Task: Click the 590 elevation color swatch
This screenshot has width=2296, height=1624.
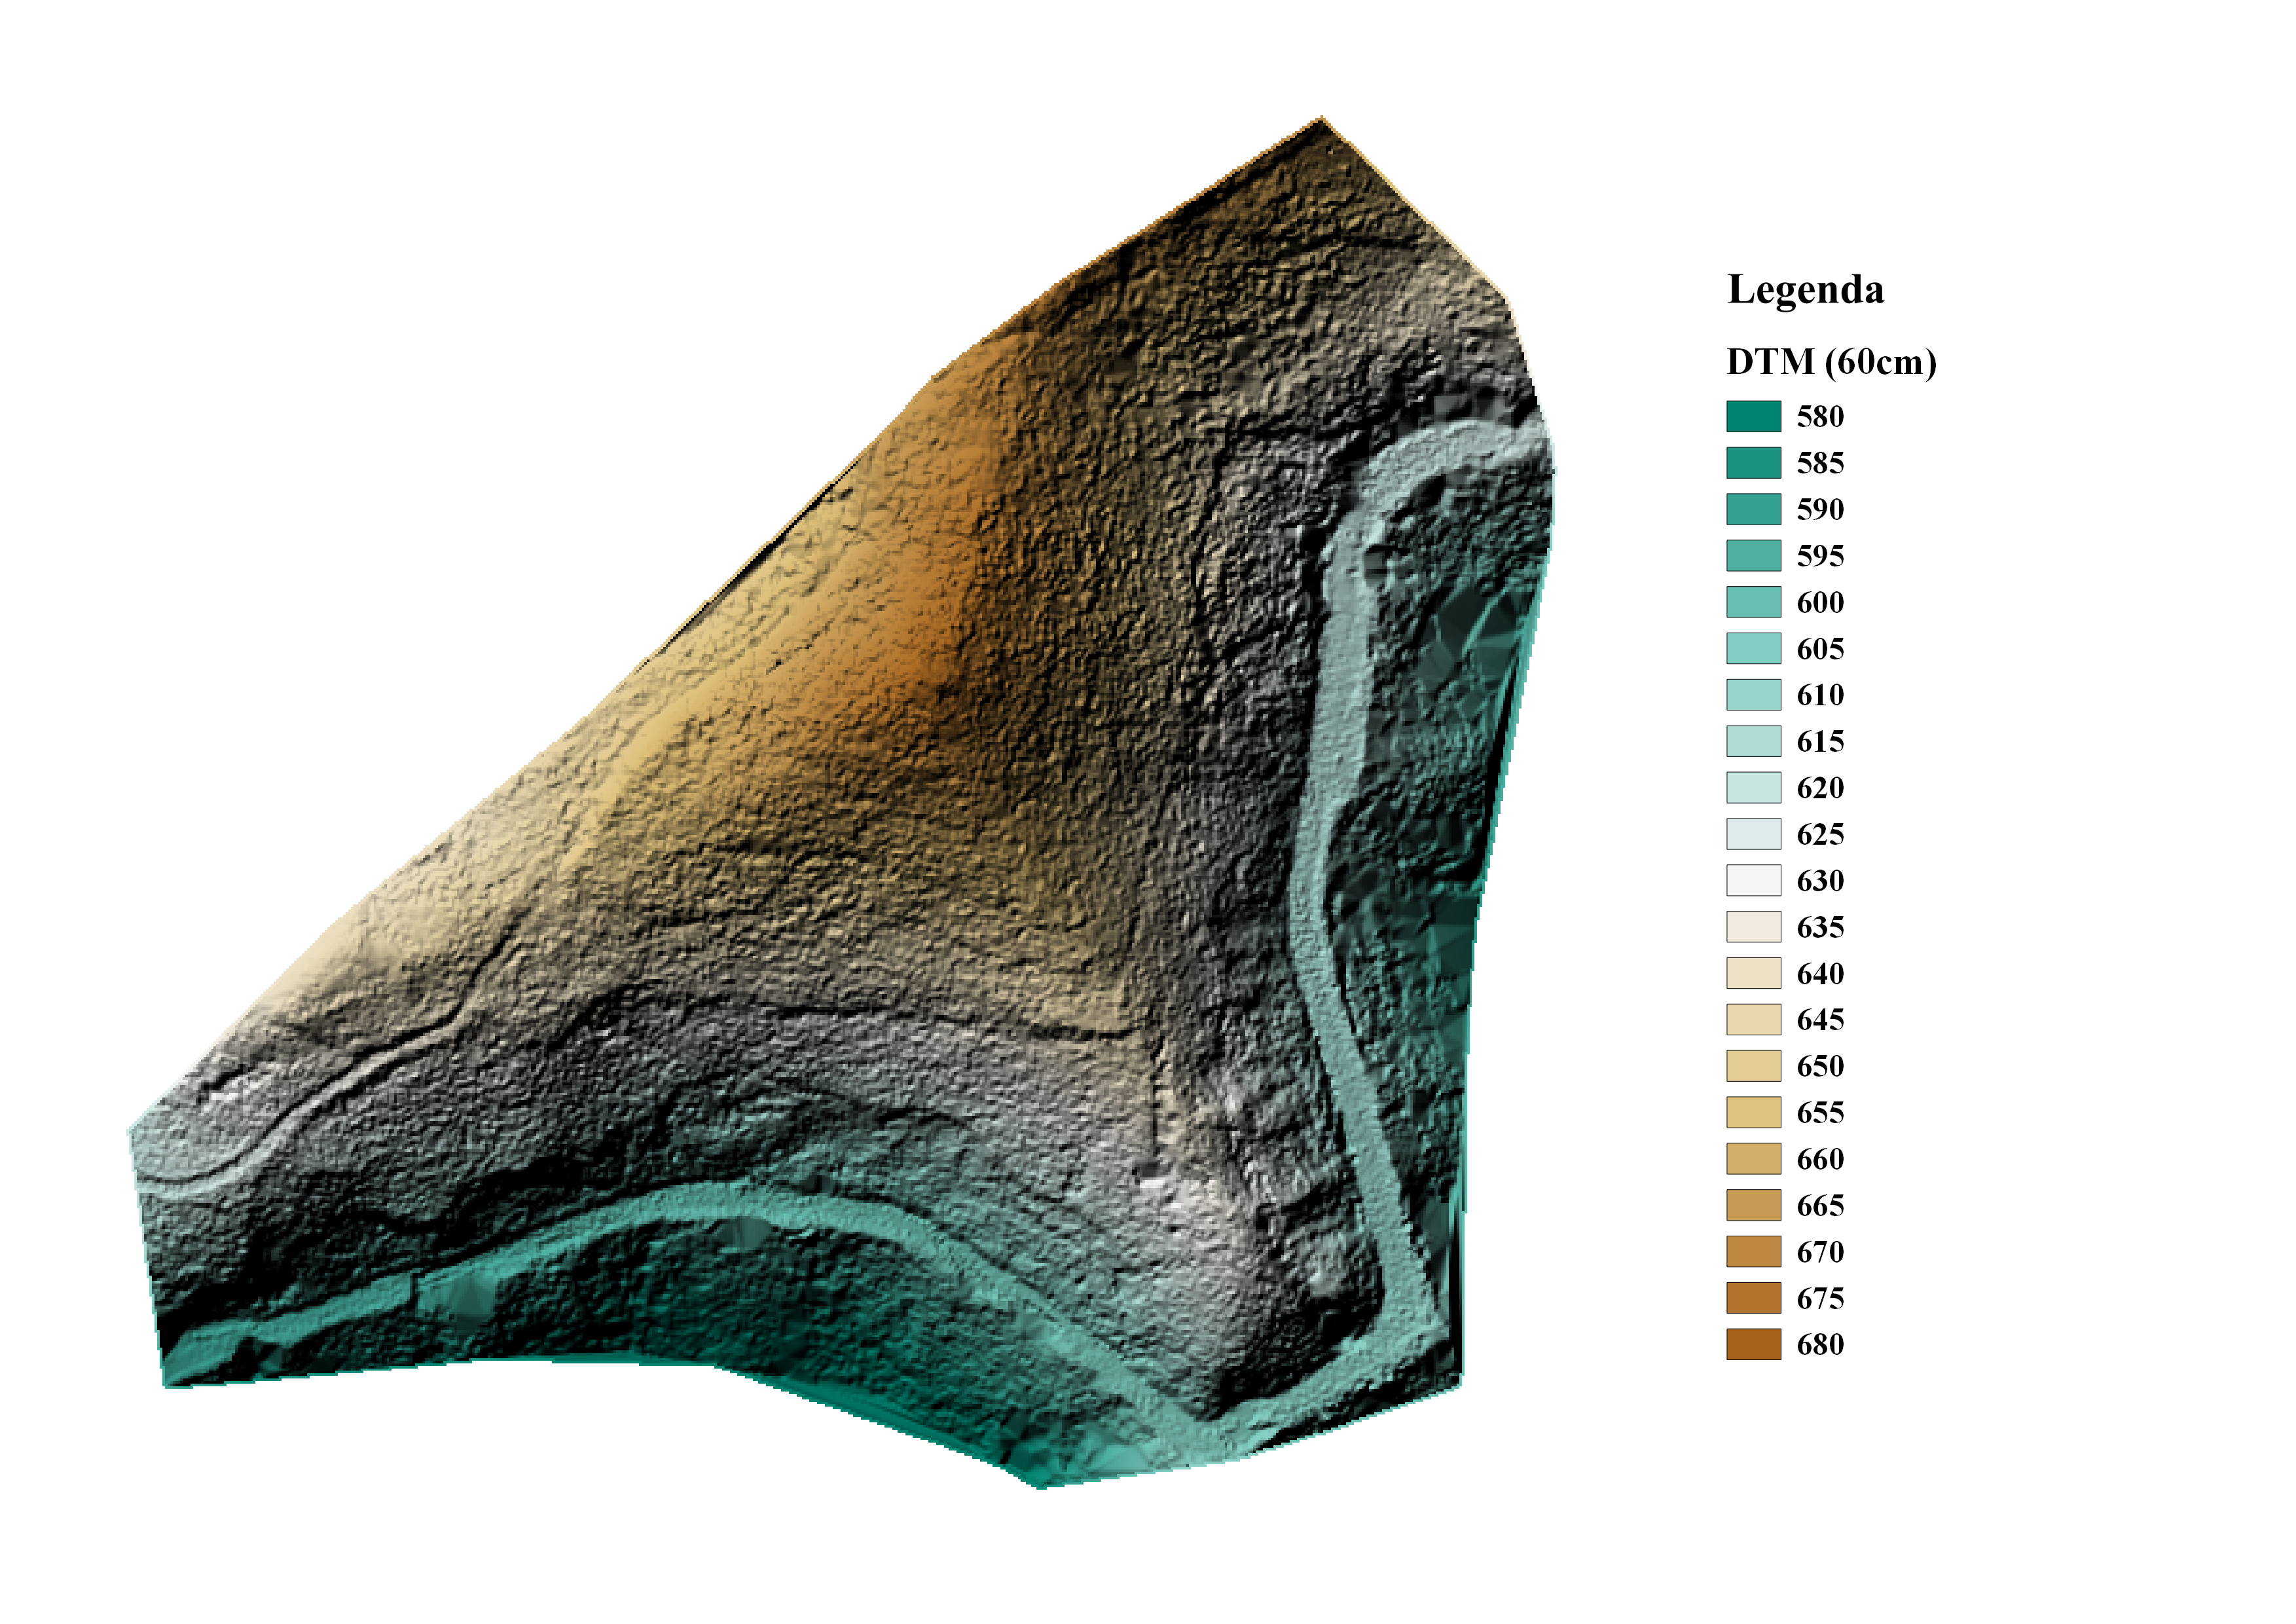Action: 1753,509
